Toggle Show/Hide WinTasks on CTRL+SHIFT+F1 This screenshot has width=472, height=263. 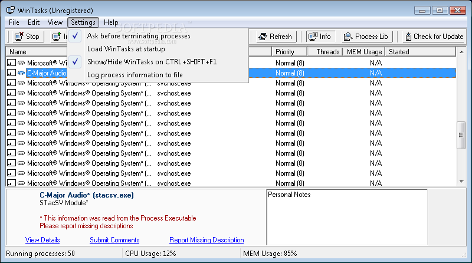tap(158, 62)
